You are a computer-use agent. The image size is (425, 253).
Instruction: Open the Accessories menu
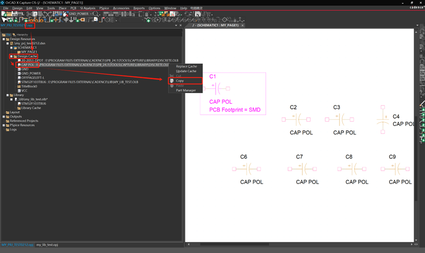click(x=121, y=8)
